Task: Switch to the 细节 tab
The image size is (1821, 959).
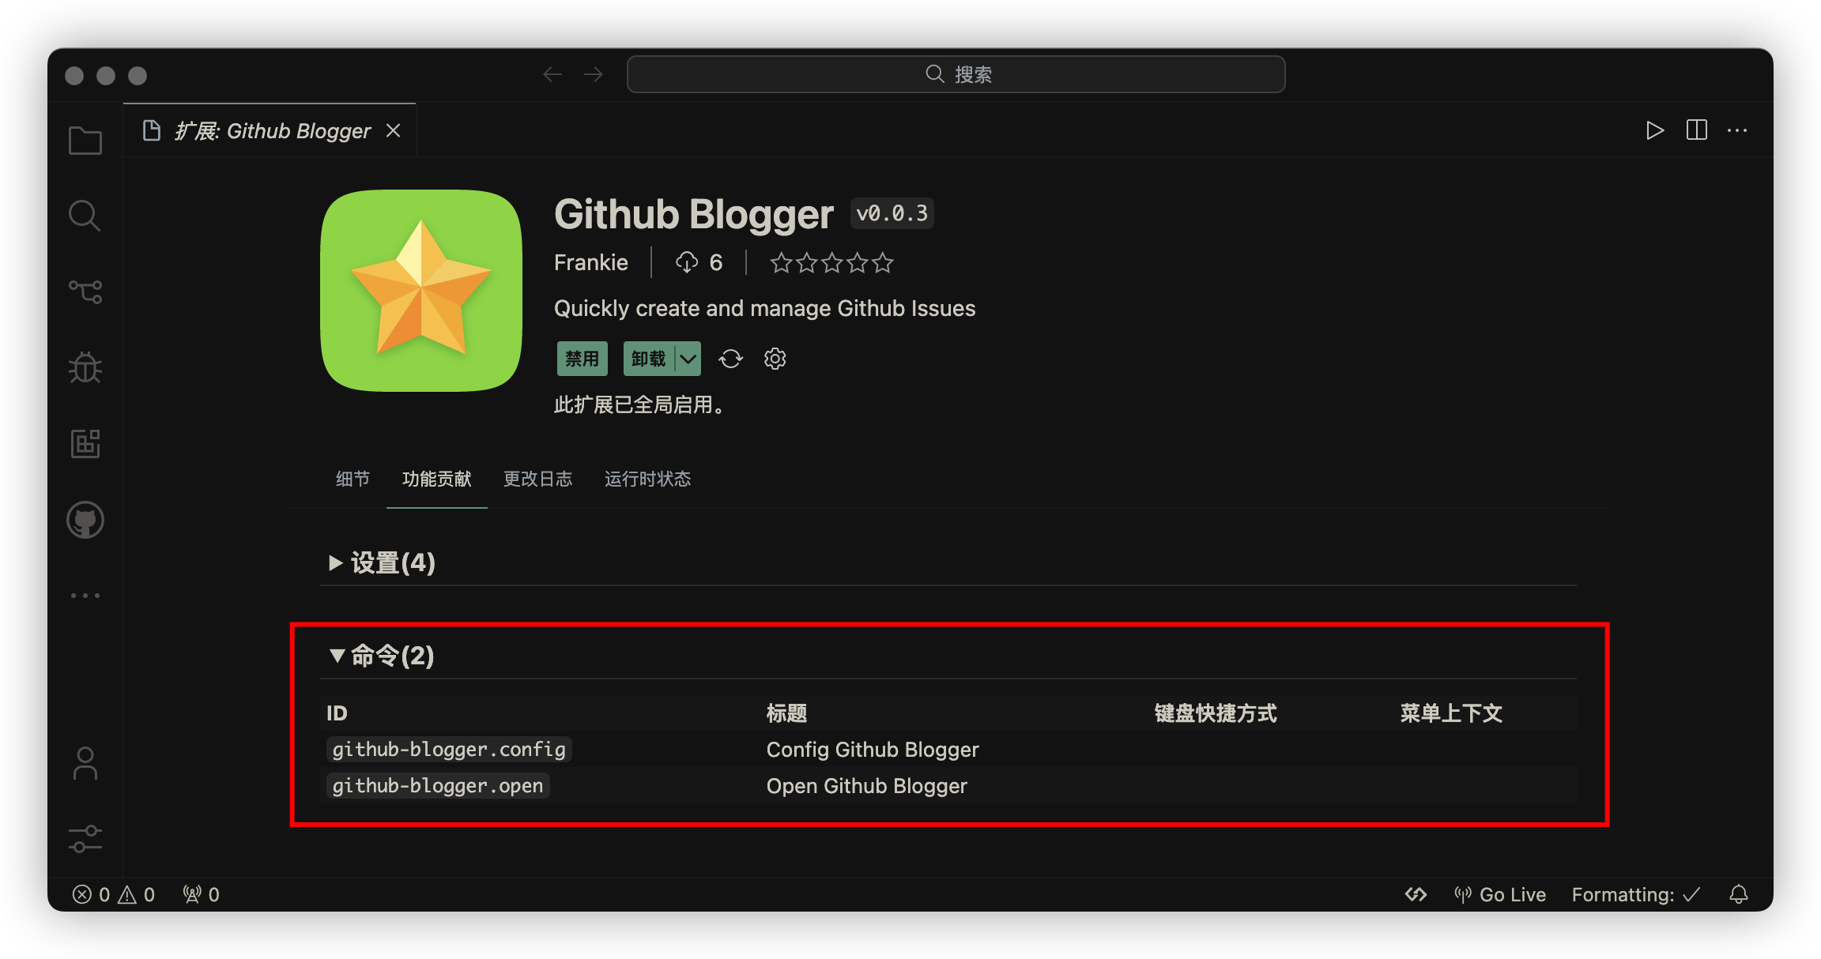Action: (353, 479)
